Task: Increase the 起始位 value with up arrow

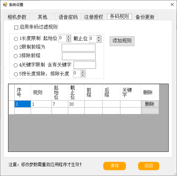Action: click(69, 37)
